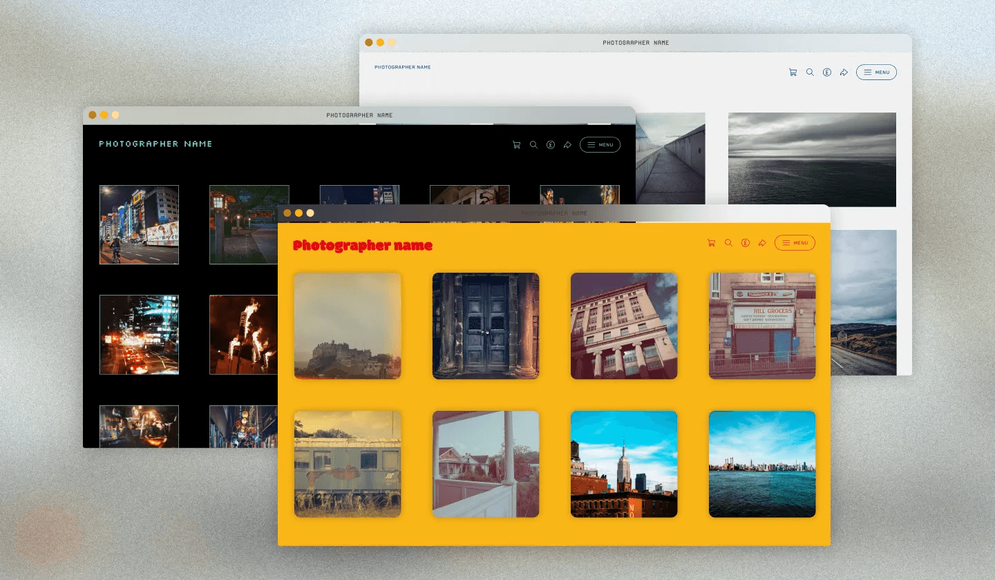The image size is (995, 580).
Task: Click the share icon in the white window
Action: (x=844, y=72)
